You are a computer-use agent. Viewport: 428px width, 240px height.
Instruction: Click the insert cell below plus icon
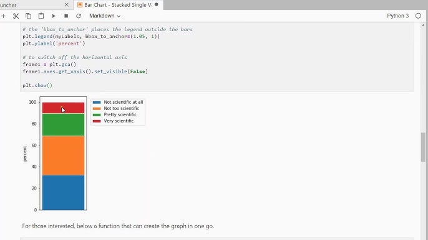point(3,16)
